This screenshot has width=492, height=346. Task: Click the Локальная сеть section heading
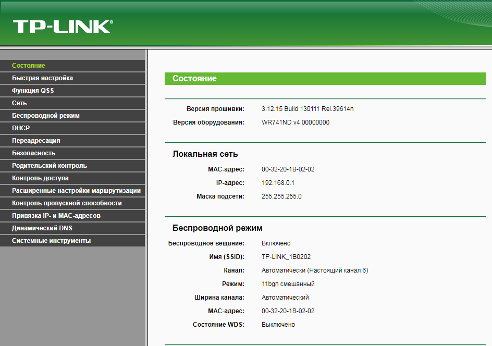click(205, 154)
